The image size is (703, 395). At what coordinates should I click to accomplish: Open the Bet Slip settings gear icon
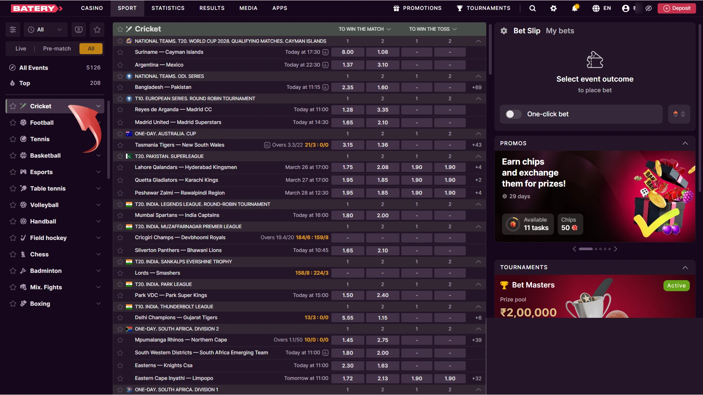click(504, 31)
